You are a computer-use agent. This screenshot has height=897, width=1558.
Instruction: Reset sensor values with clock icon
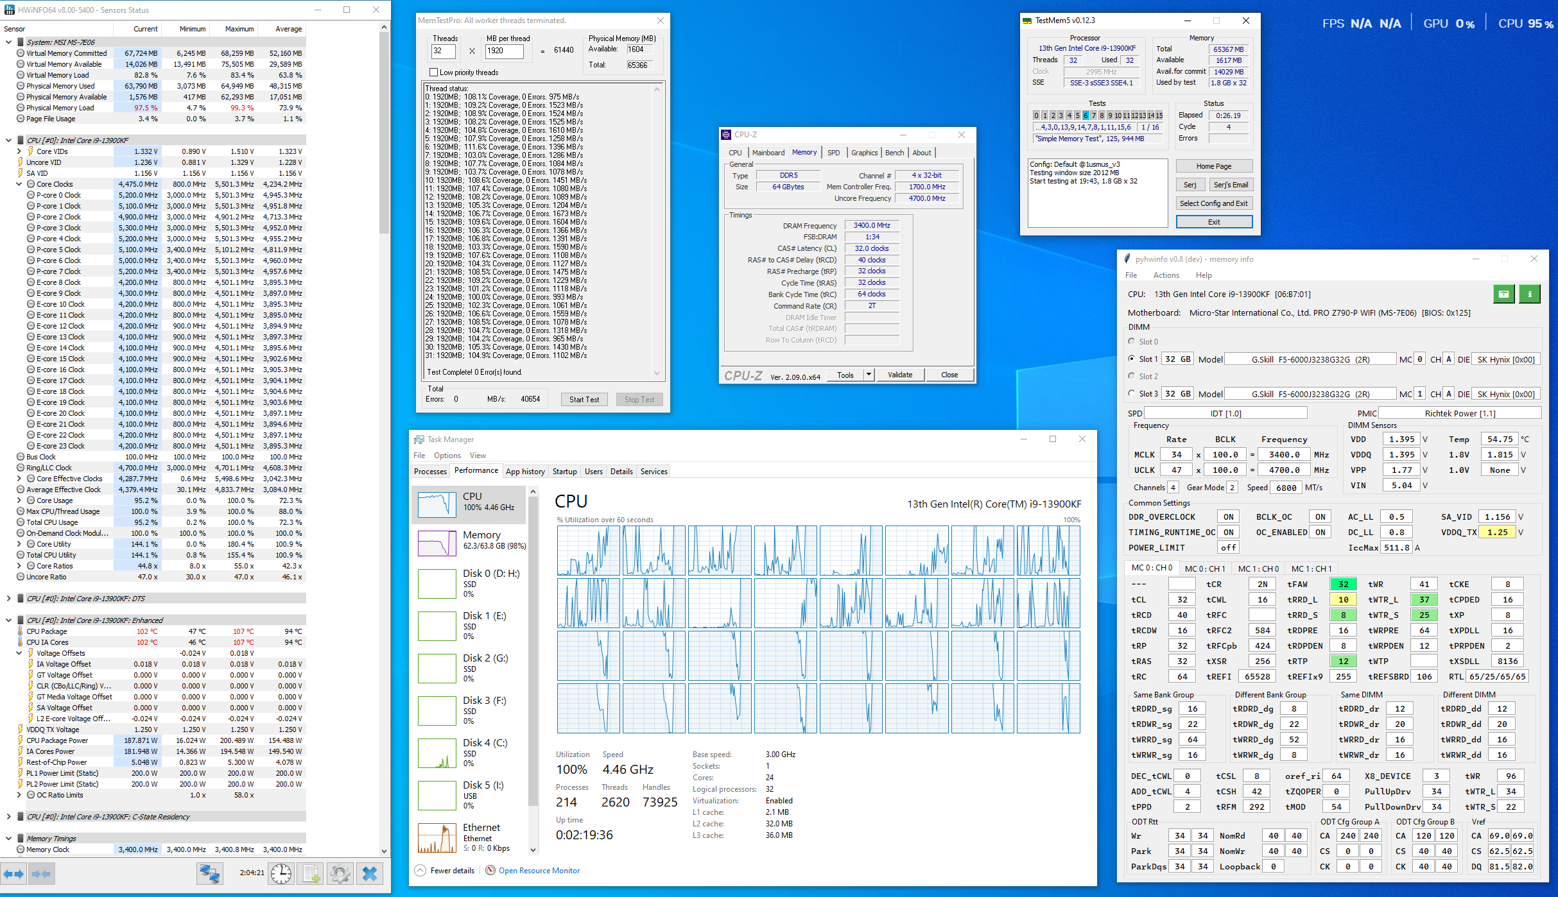point(281,873)
